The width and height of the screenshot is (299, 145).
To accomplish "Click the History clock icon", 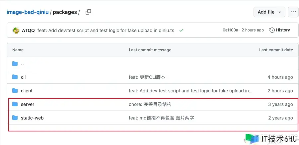I will click(x=272, y=30).
